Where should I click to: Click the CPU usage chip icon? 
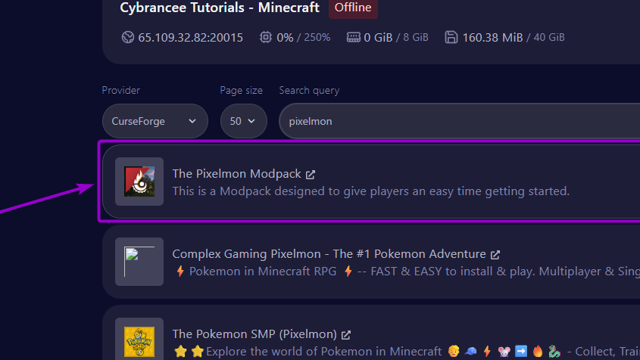pos(266,38)
